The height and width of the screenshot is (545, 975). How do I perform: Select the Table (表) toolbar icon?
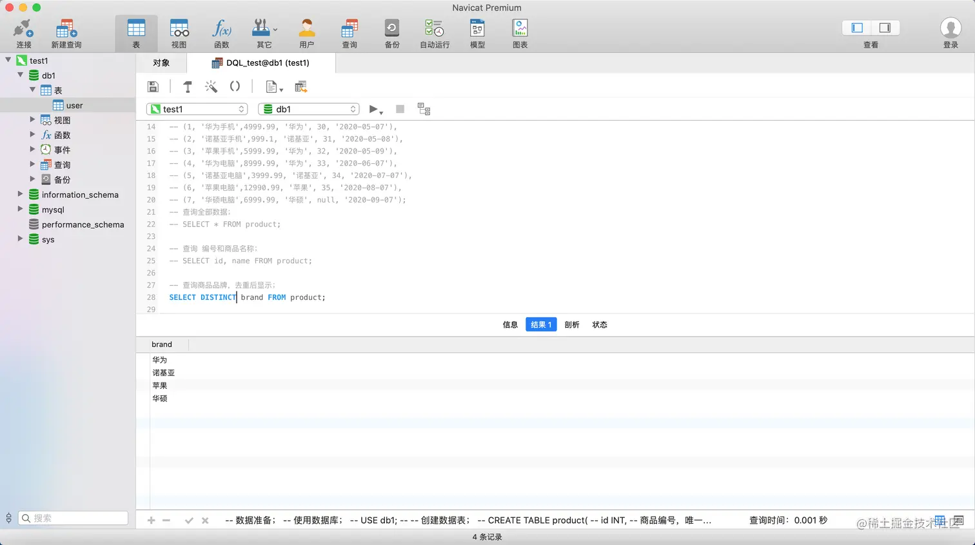click(136, 34)
